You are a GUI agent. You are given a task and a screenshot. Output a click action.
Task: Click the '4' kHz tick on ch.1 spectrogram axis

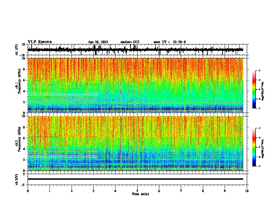tap(24, 91)
